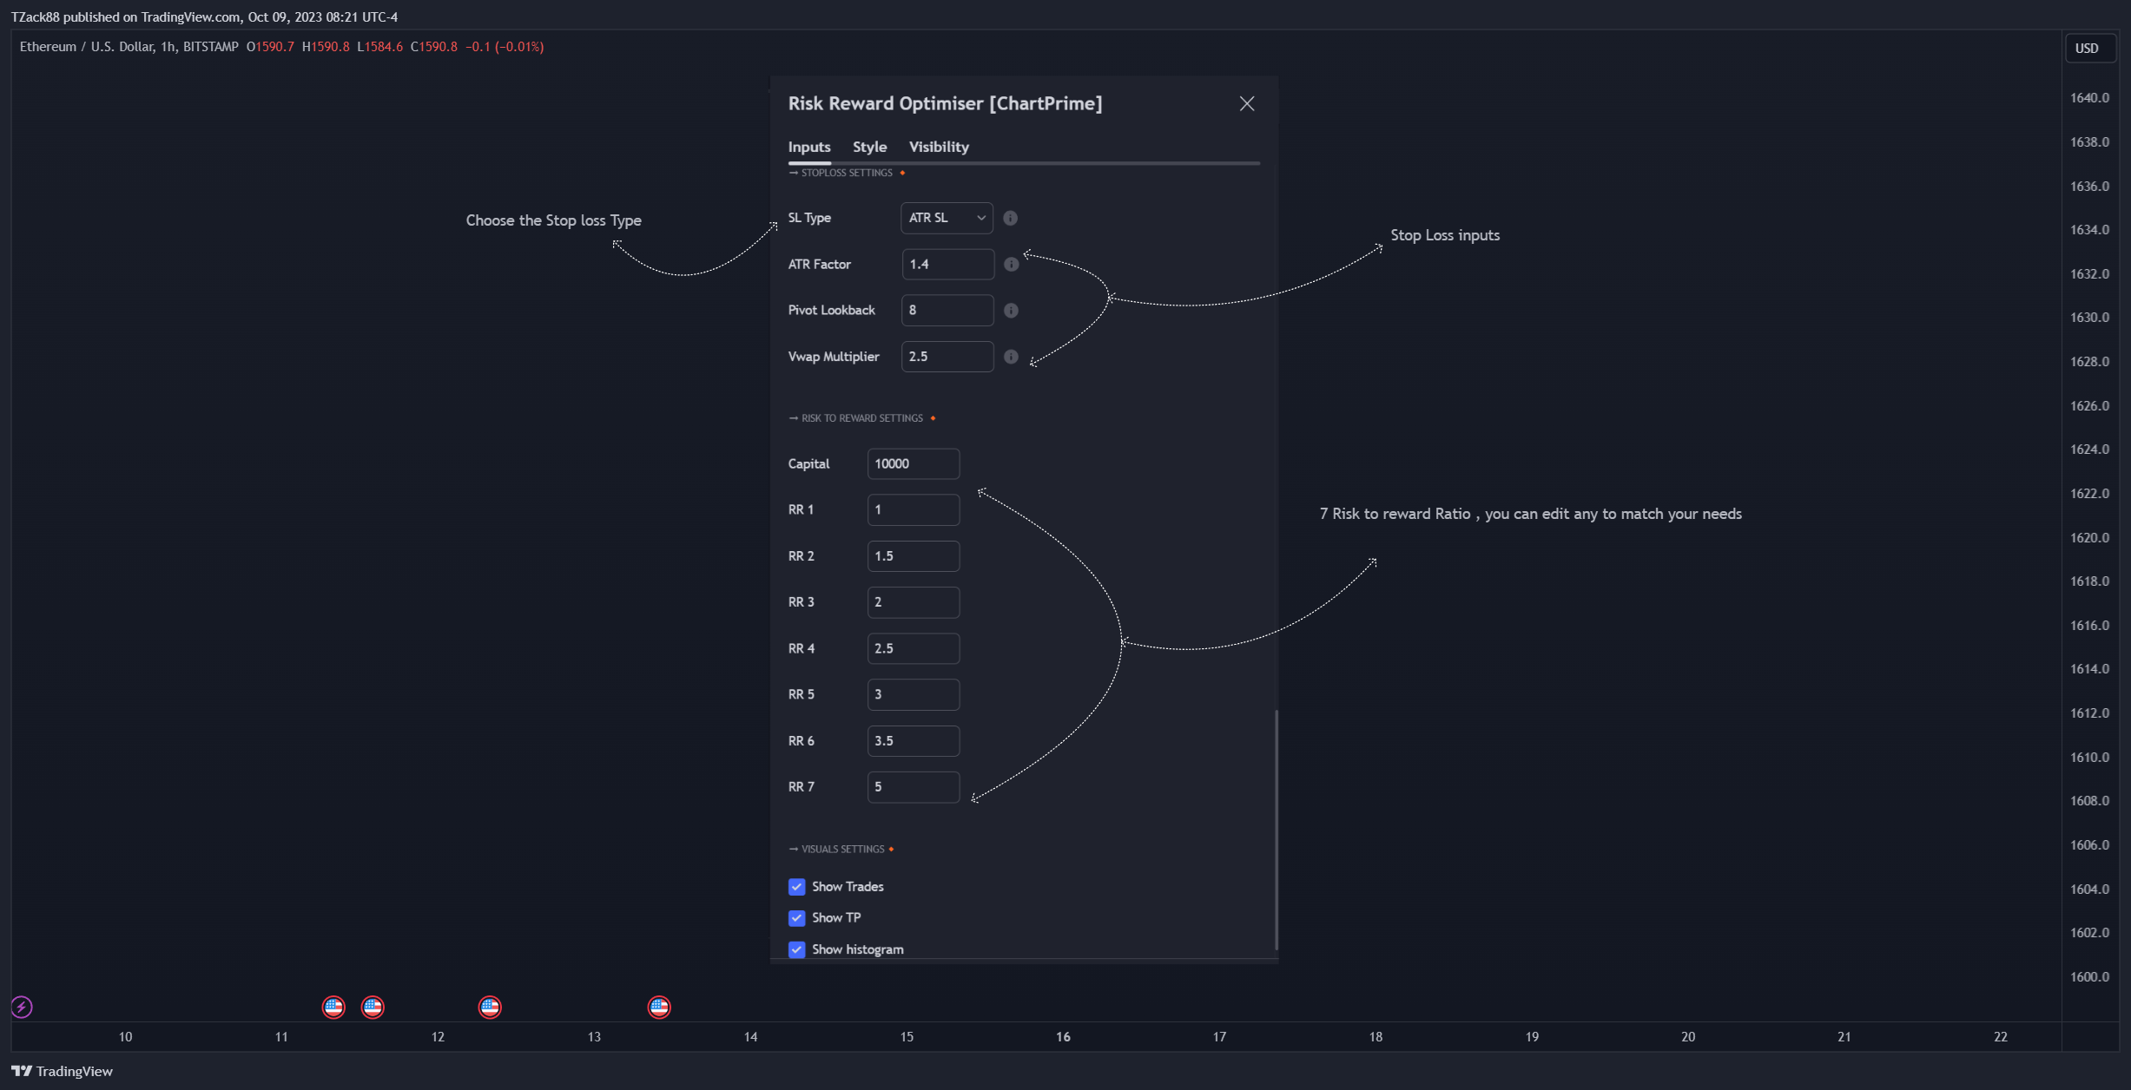Focus the Vwap Multiplier input field

(947, 357)
